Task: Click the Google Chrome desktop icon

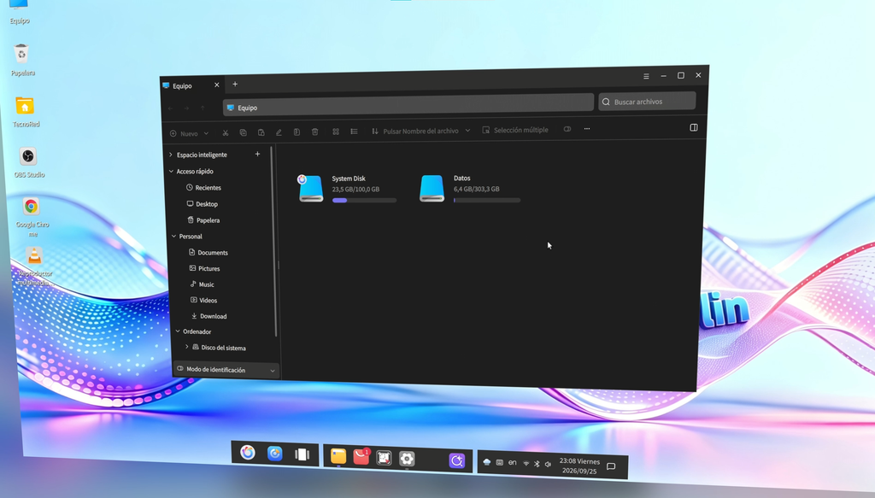Action: point(32,216)
